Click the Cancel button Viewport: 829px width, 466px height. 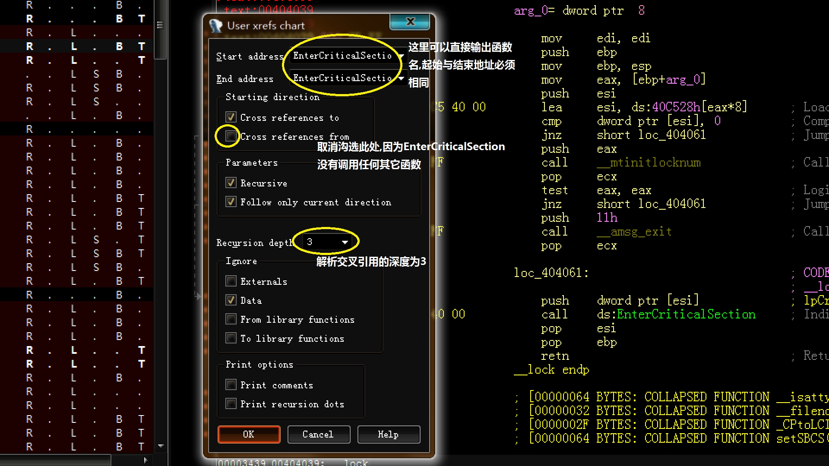pos(319,435)
